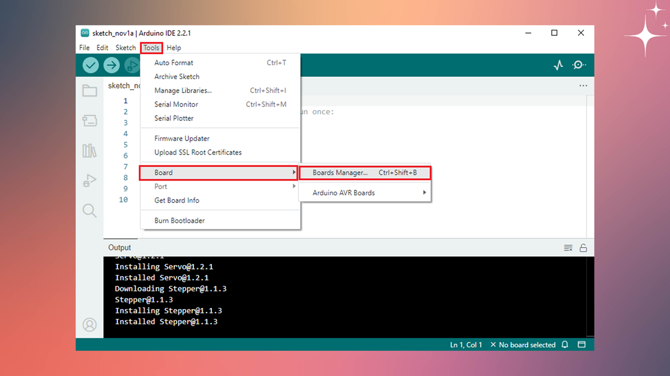The width and height of the screenshot is (670, 376).
Task: Select Firmware Updater entry
Action: 220,138
